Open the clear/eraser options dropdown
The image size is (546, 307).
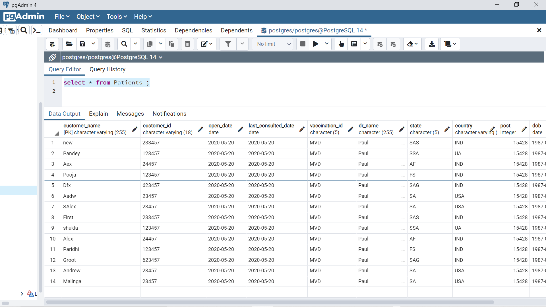point(413,44)
